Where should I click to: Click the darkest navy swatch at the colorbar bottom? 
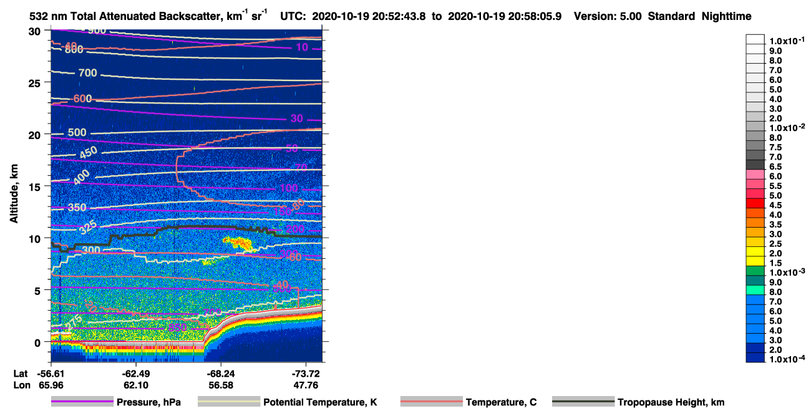(755, 357)
